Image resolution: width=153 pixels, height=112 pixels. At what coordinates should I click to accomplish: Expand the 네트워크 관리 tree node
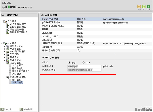coord(5,46)
